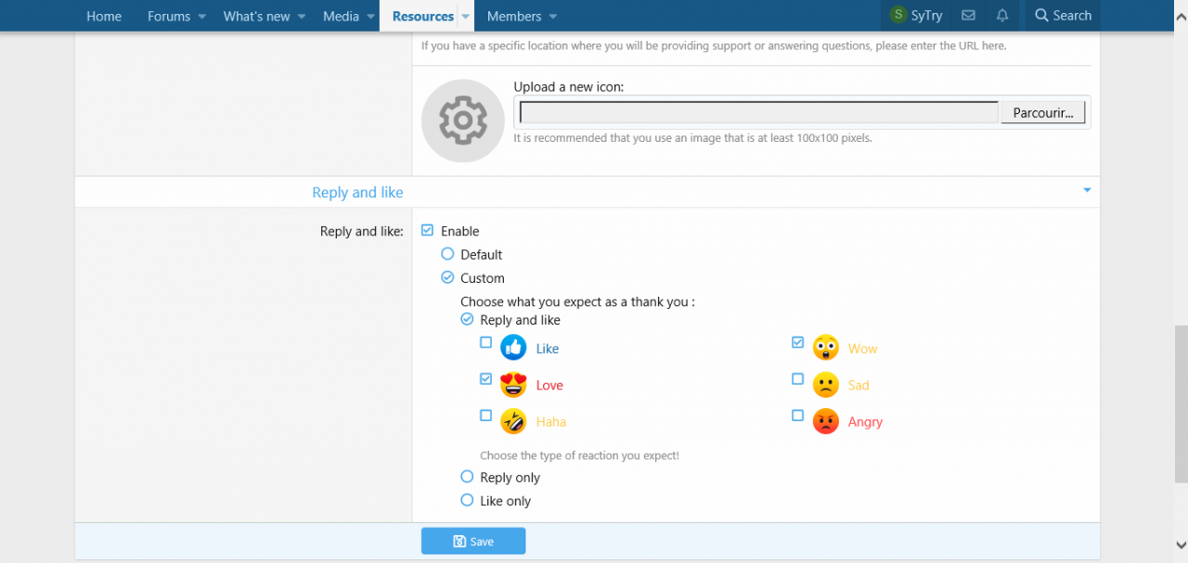Select the Reply only radio option
This screenshot has height=563, width=1188.
pos(467,477)
